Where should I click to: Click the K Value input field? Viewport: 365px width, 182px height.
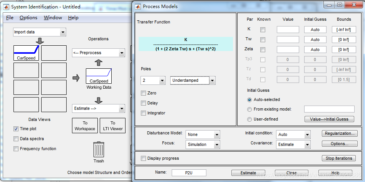click(288, 30)
